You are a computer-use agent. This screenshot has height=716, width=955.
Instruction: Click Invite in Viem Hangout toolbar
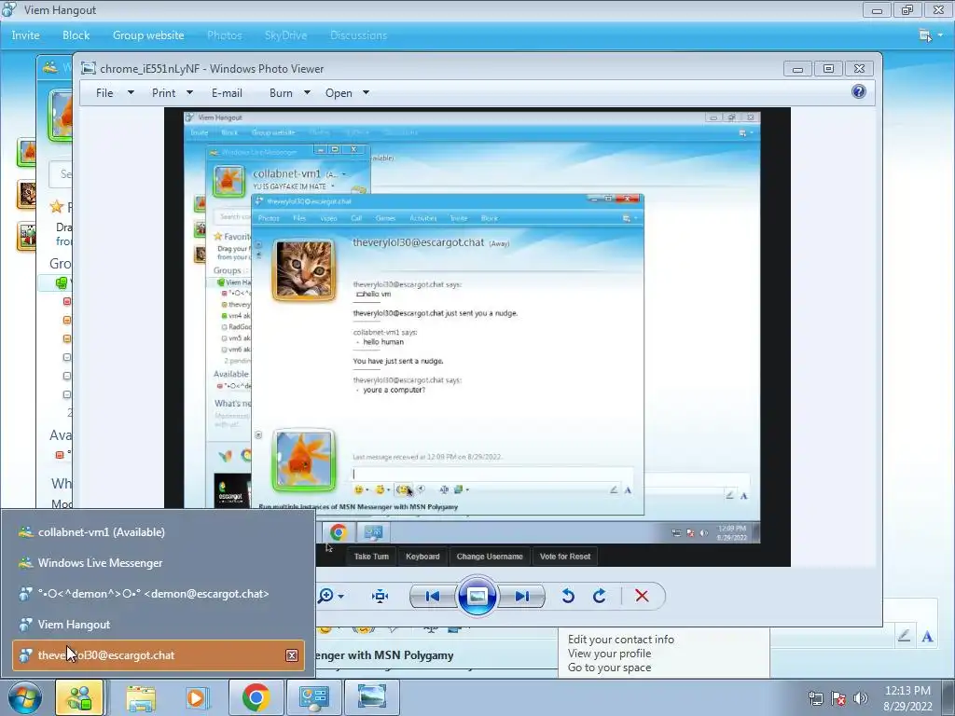[x=25, y=35]
